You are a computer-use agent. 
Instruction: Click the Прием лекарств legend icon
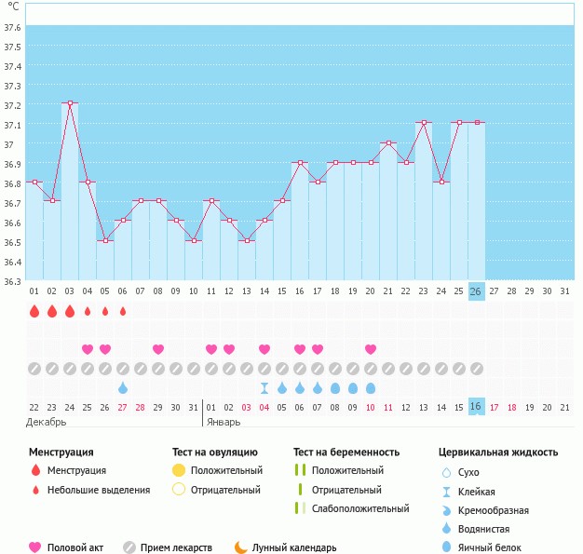pos(129,547)
